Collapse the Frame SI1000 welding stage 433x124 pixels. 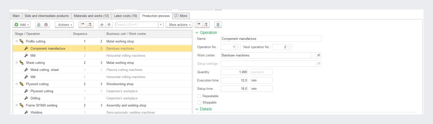pos(17,106)
